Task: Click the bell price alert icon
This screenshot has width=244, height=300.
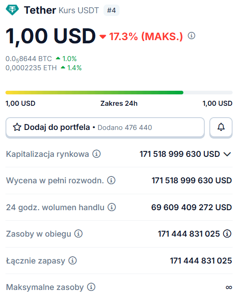Action: pyautogui.click(x=221, y=127)
